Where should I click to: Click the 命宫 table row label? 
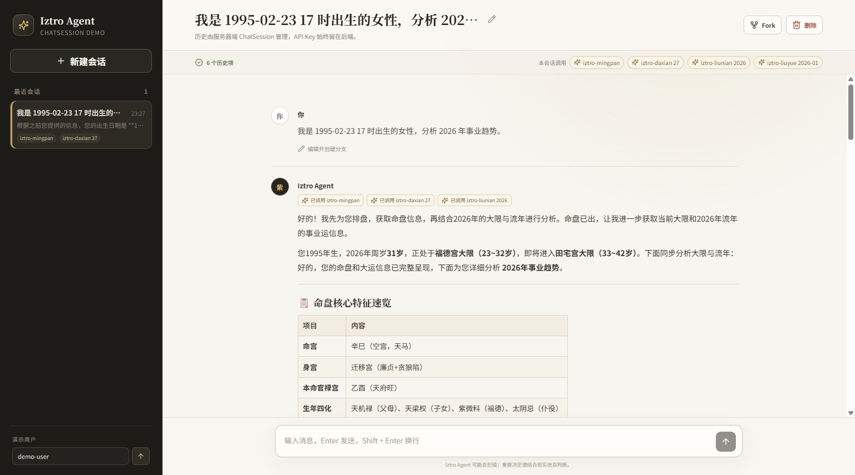pyautogui.click(x=310, y=346)
